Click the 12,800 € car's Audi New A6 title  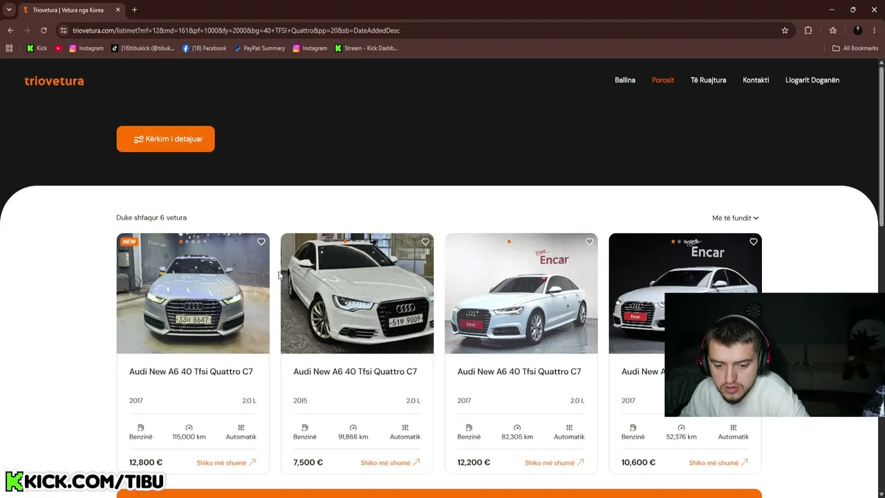pyautogui.click(x=191, y=372)
